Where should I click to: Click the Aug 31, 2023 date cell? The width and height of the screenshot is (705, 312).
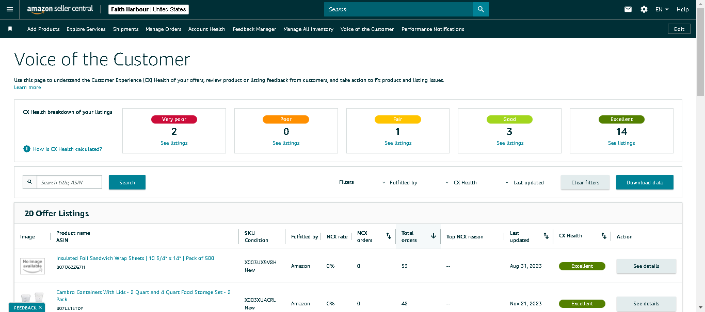pyautogui.click(x=525, y=266)
